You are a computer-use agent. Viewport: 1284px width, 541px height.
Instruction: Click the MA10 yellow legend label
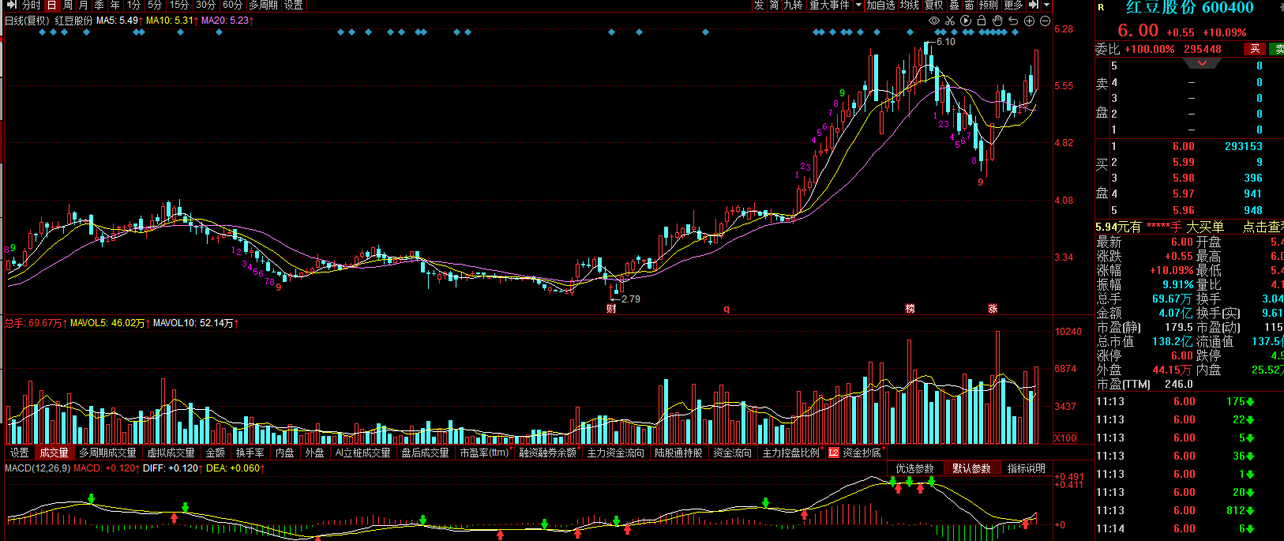click(170, 21)
